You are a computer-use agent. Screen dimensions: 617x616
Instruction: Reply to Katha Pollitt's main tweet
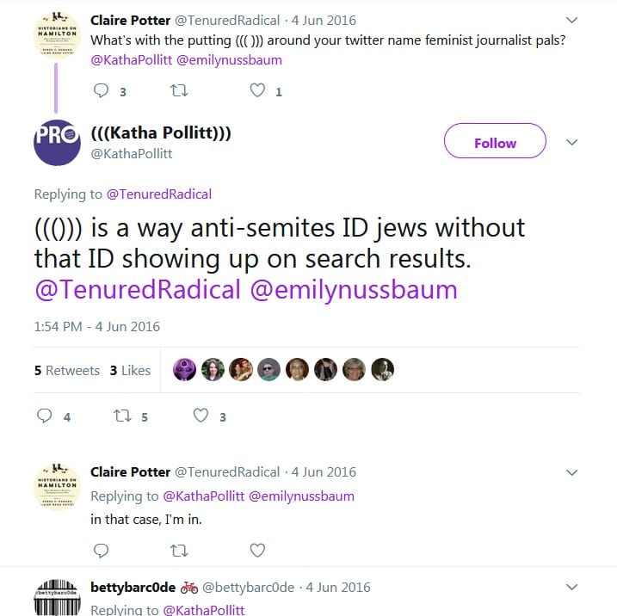point(46,416)
